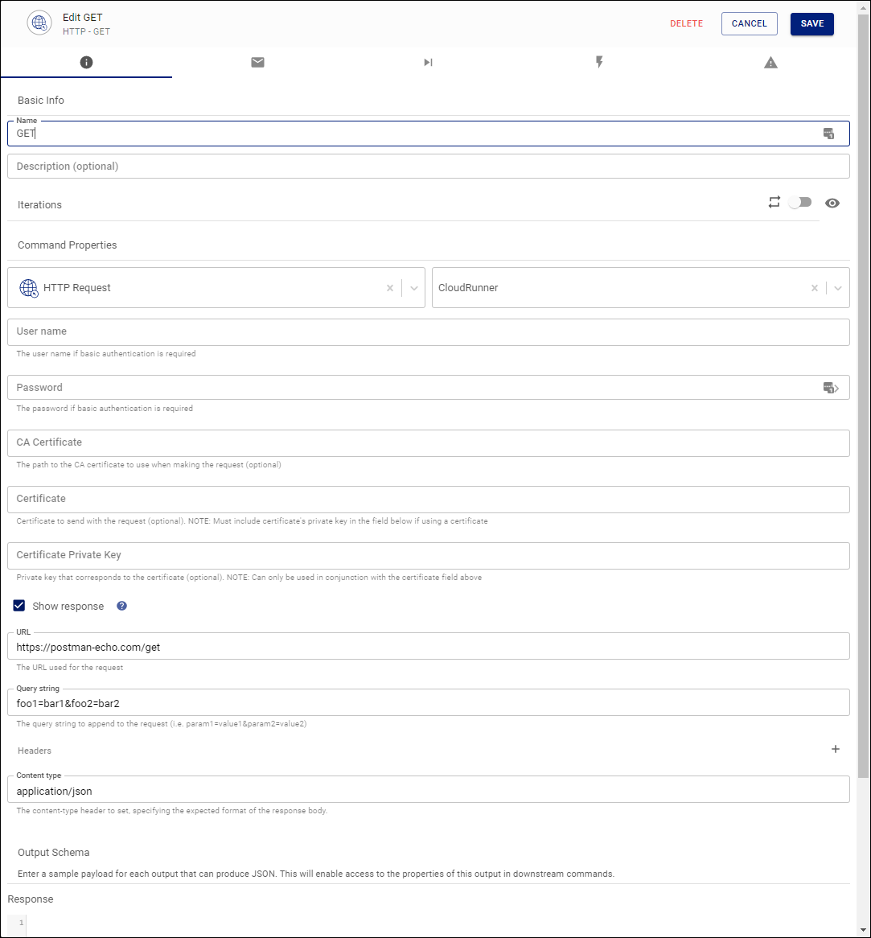Select the Info tab icon
The image size is (871, 938).
pyautogui.click(x=86, y=62)
